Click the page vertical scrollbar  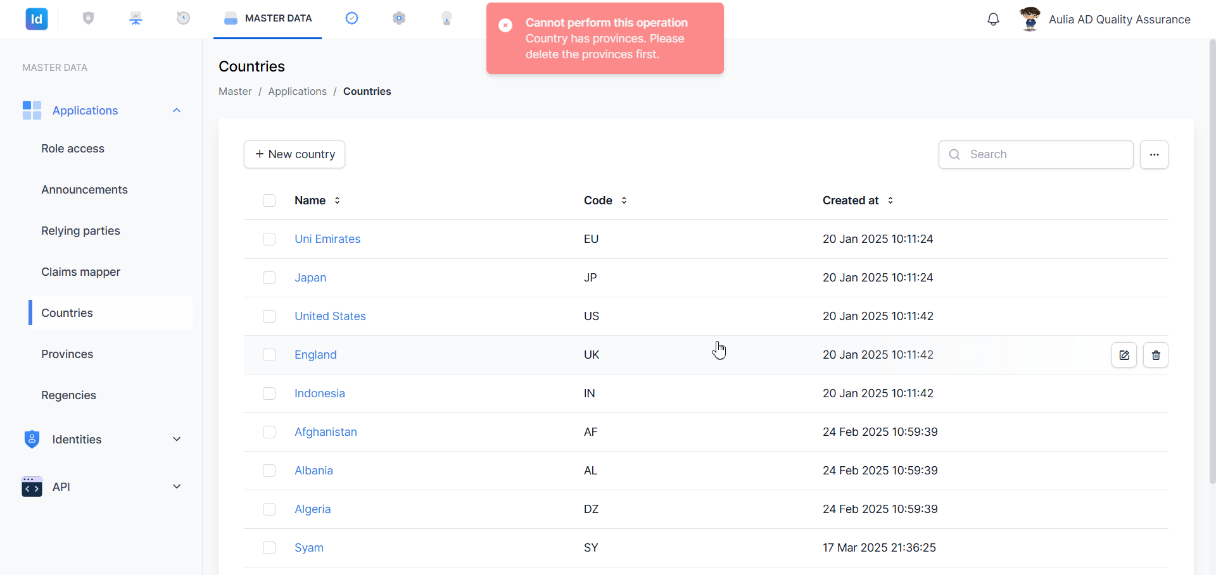[1212, 261]
